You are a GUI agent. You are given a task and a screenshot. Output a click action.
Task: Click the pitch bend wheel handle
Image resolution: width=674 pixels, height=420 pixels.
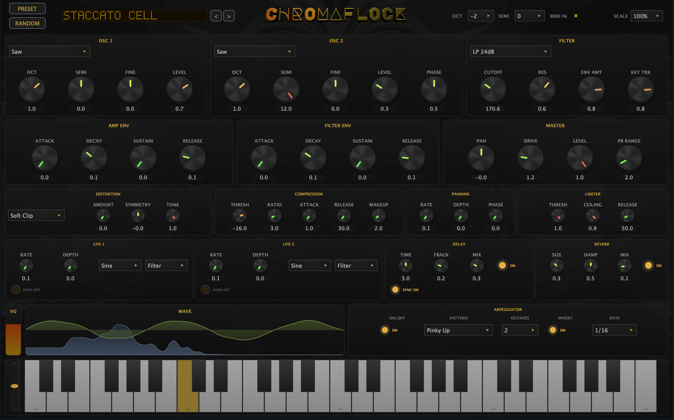pyautogui.click(x=14, y=386)
